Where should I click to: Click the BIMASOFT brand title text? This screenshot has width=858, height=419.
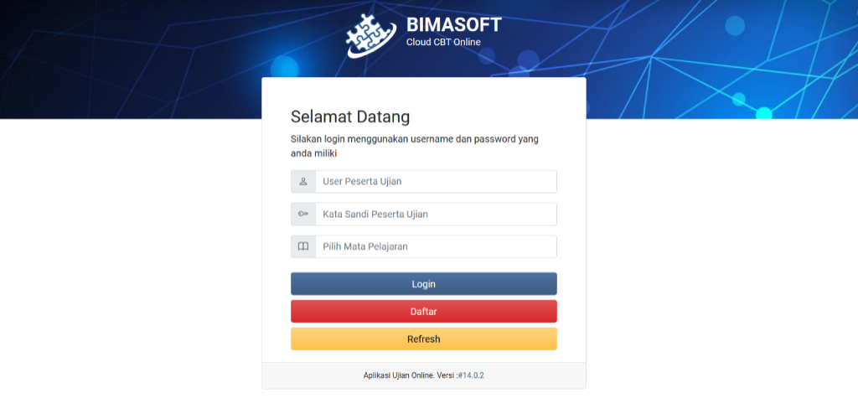pos(454,24)
